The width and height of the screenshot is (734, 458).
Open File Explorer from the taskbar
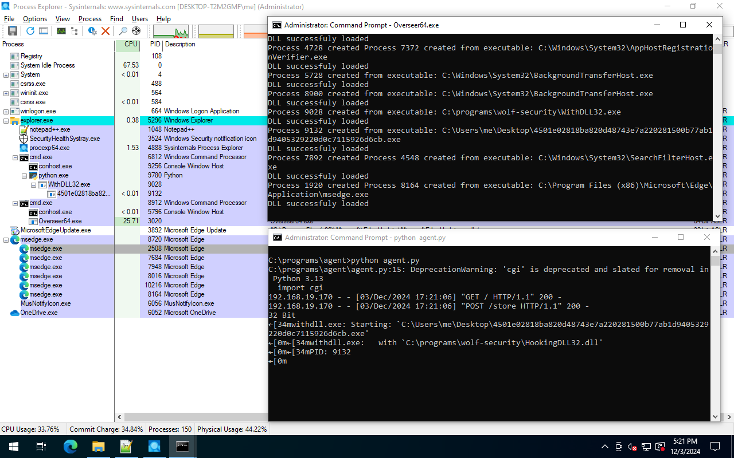coord(99,447)
